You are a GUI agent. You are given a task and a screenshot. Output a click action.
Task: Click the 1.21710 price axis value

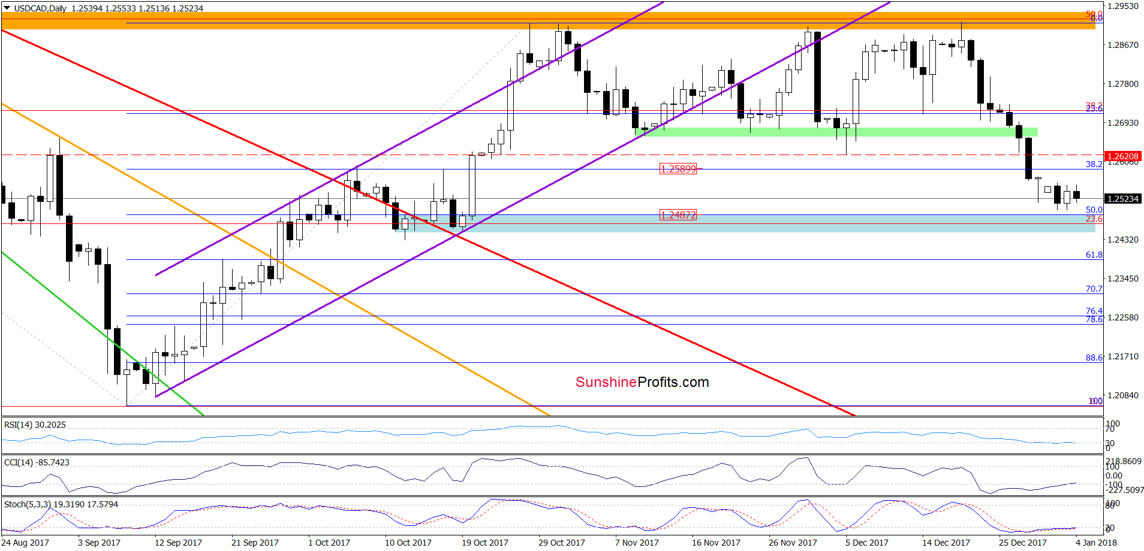1123,356
